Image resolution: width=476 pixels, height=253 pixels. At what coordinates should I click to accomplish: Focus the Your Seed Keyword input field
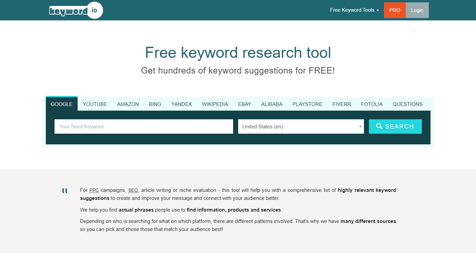click(x=144, y=126)
